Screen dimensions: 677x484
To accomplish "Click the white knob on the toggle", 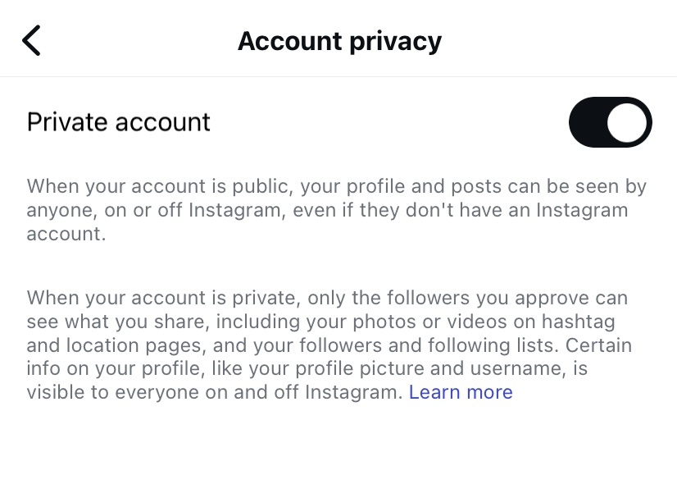I will tap(629, 122).
